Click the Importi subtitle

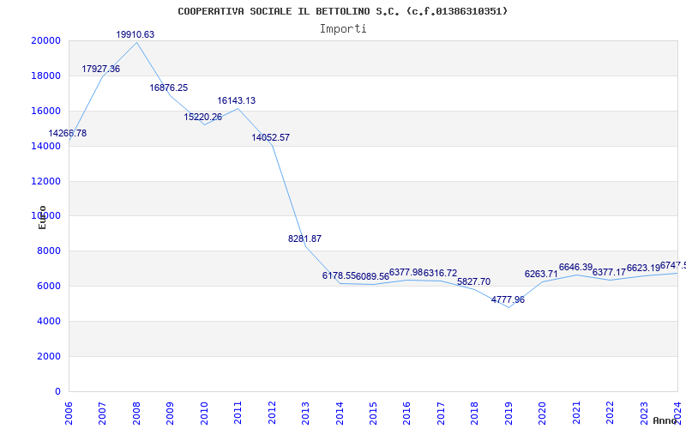(343, 29)
